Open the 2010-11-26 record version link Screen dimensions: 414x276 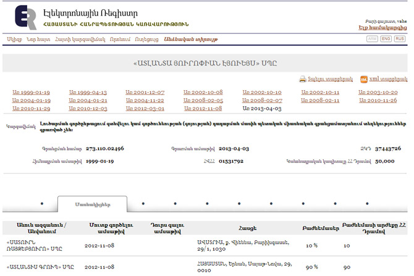[x=378, y=100]
